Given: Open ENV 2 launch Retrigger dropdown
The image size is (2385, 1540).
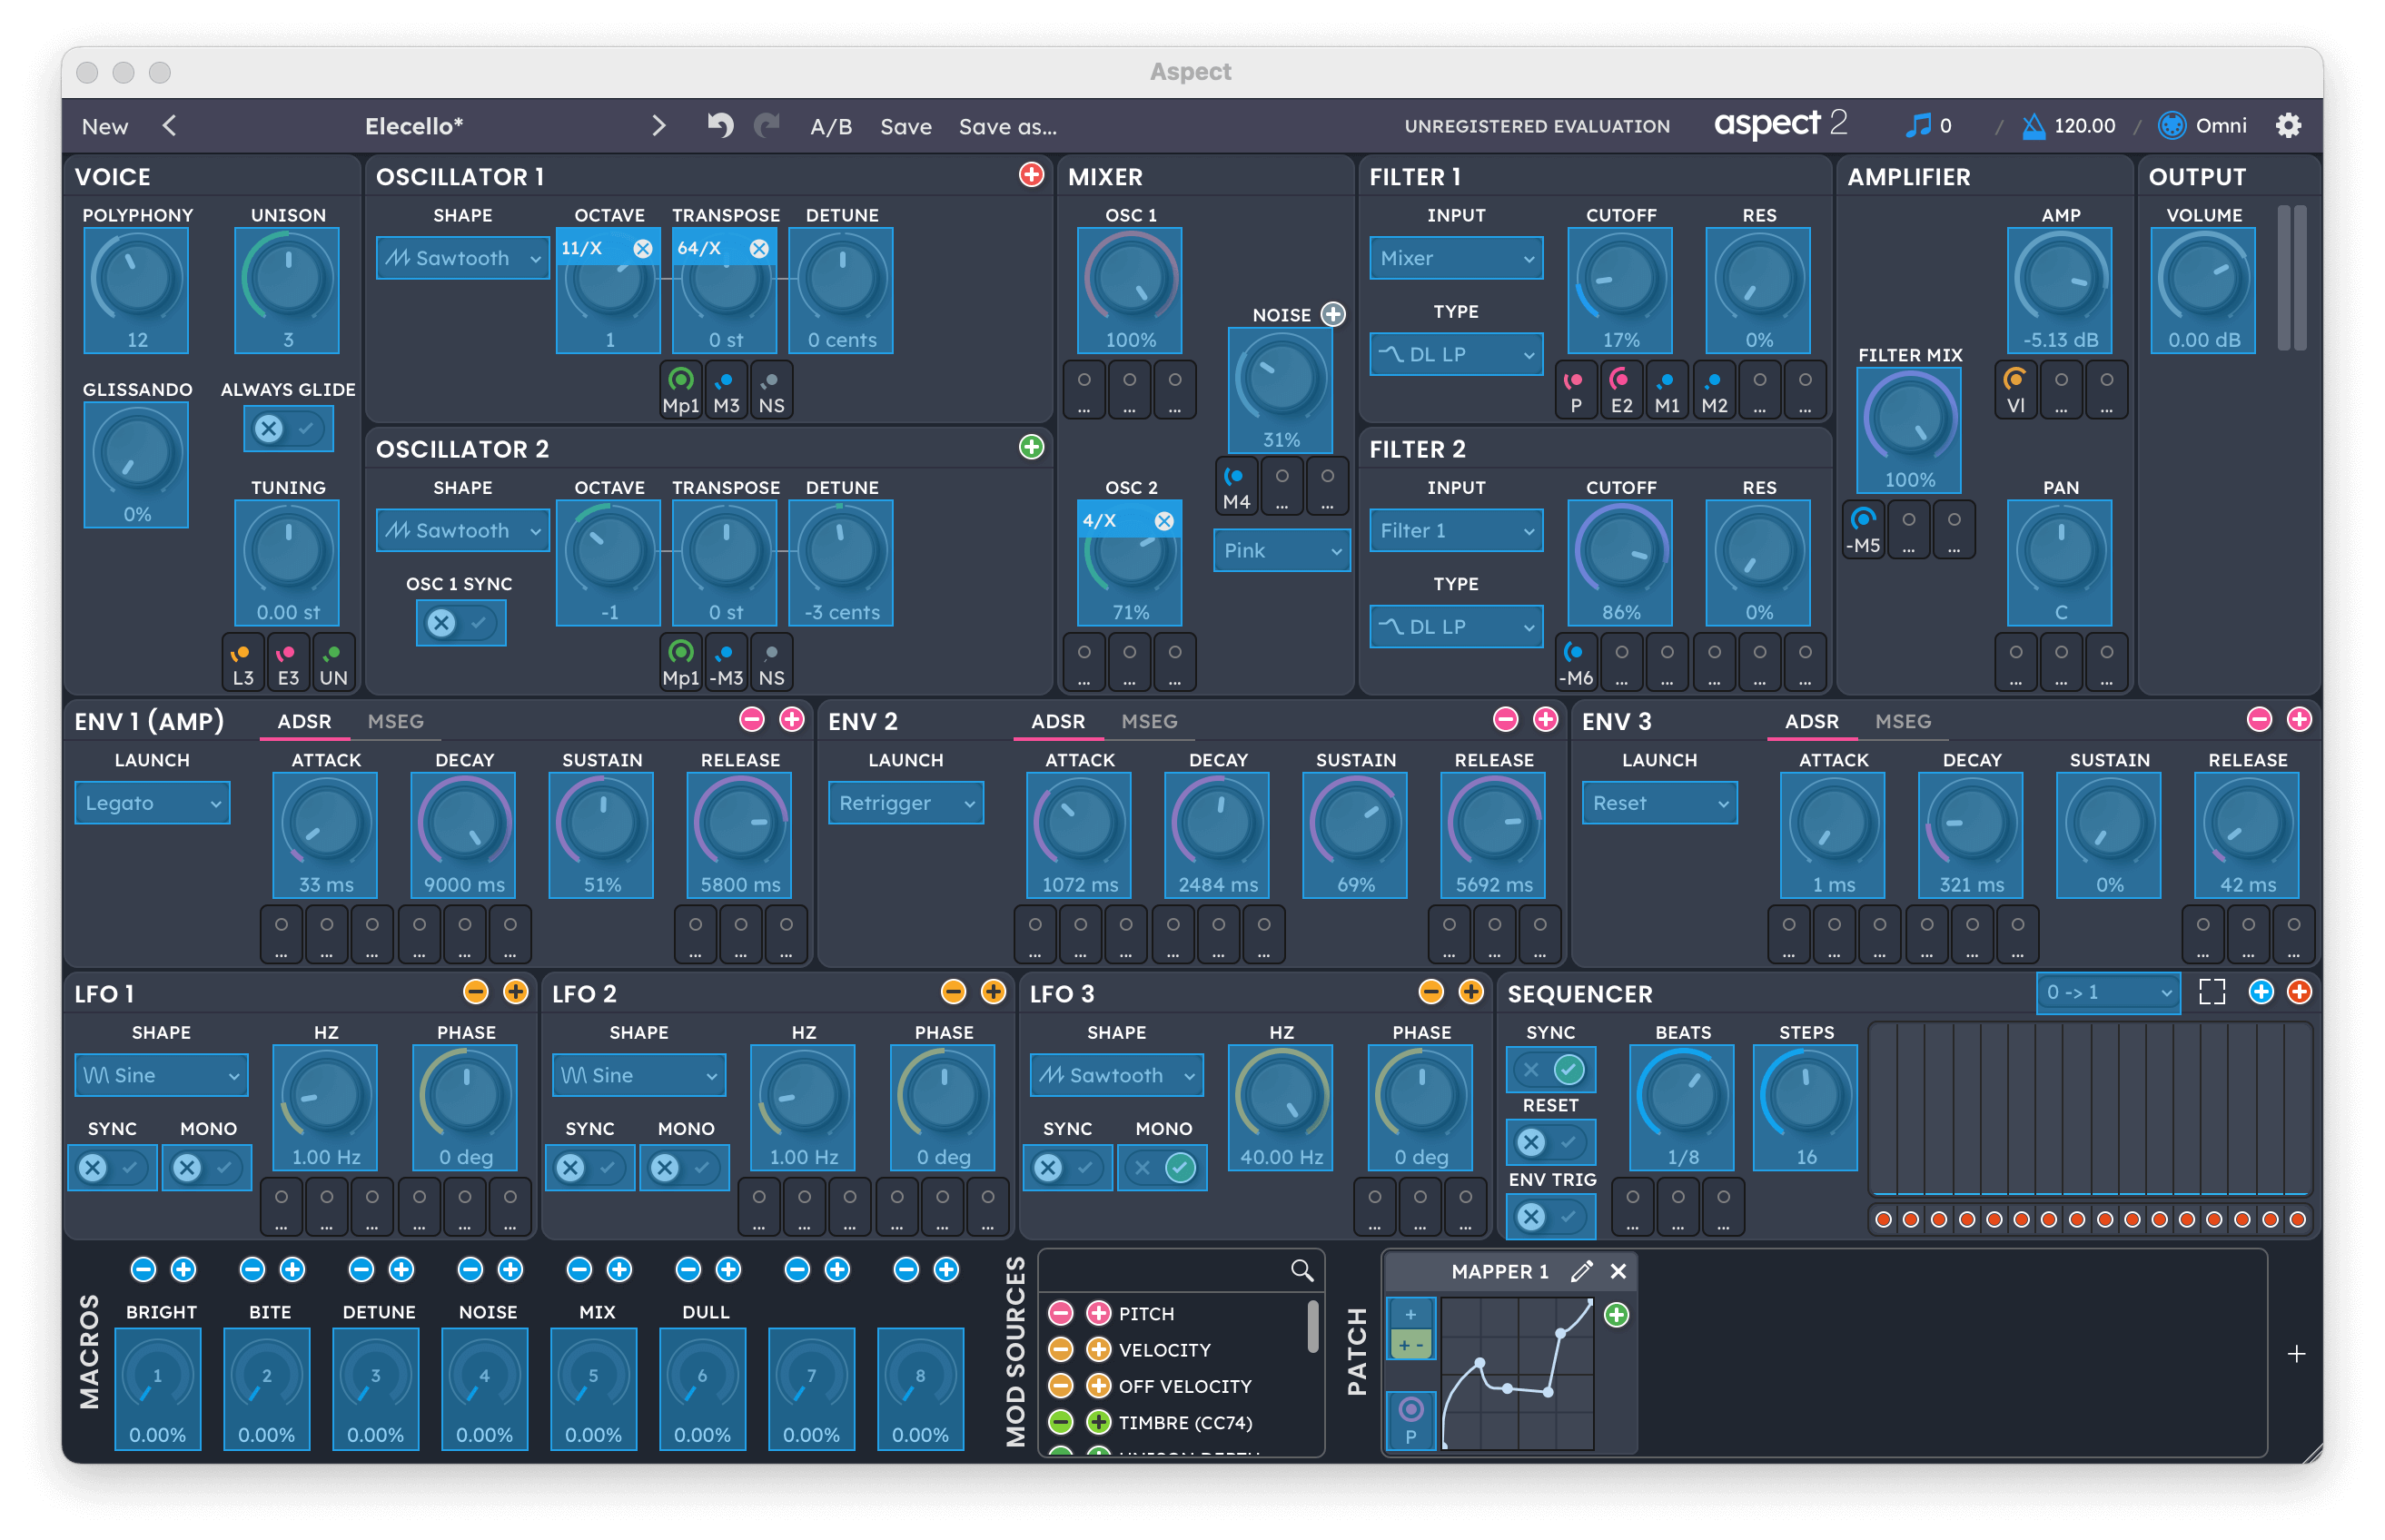Looking at the screenshot, I should tap(906, 803).
